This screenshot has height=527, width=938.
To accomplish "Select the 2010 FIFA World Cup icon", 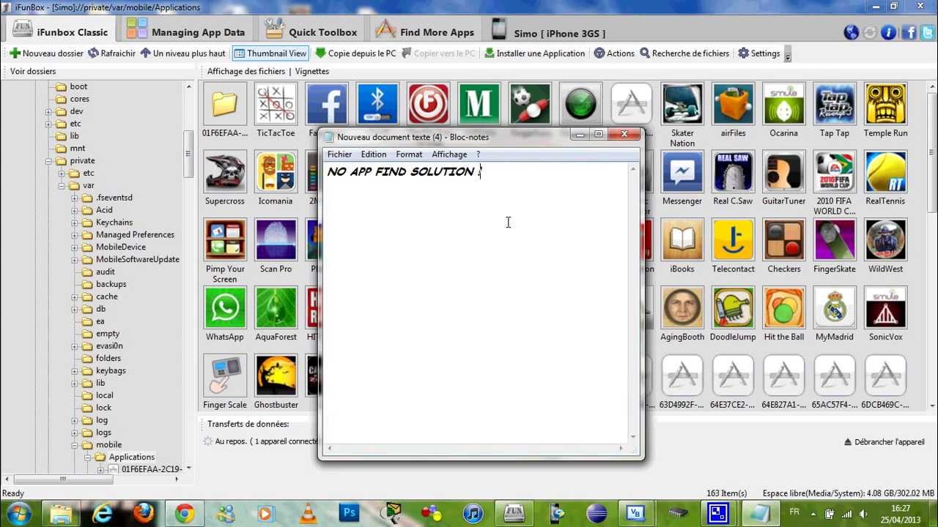I will (x=835, y=172).
